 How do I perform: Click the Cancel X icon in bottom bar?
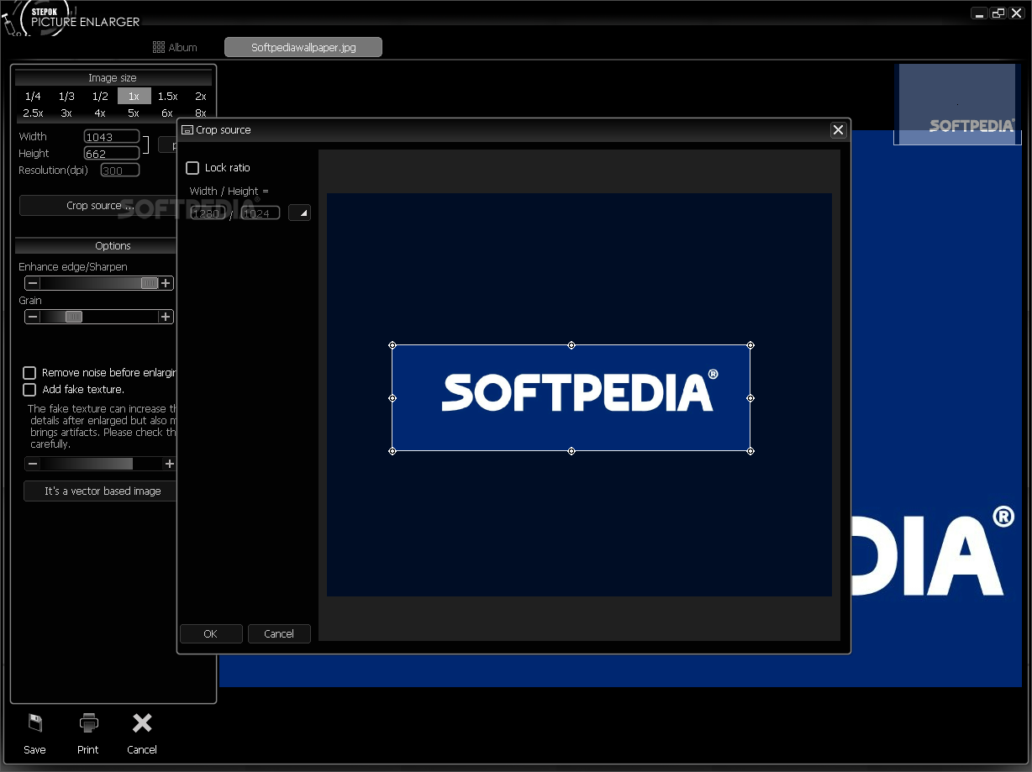click(x=142, y=722)
